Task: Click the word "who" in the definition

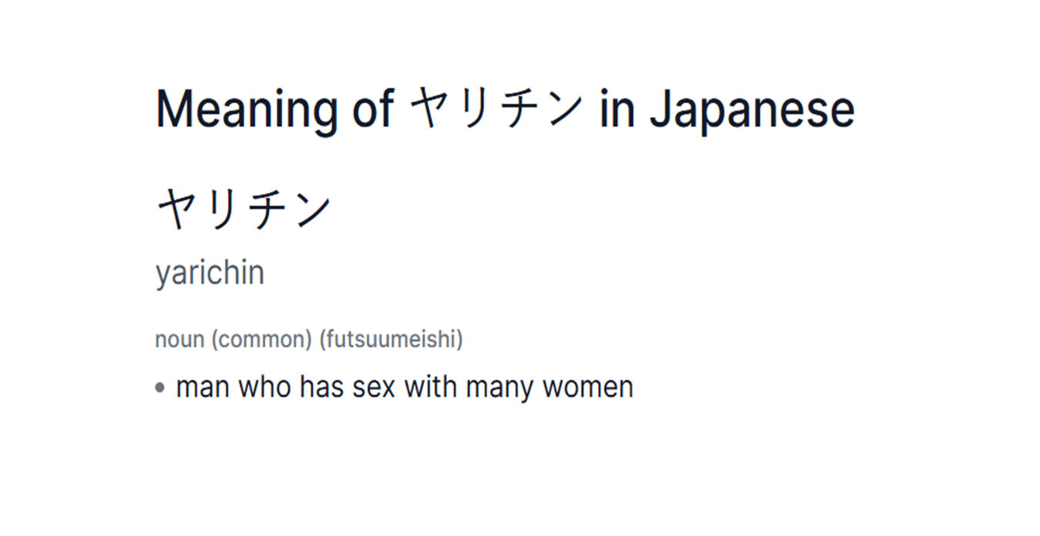Action: coord(265,387)
